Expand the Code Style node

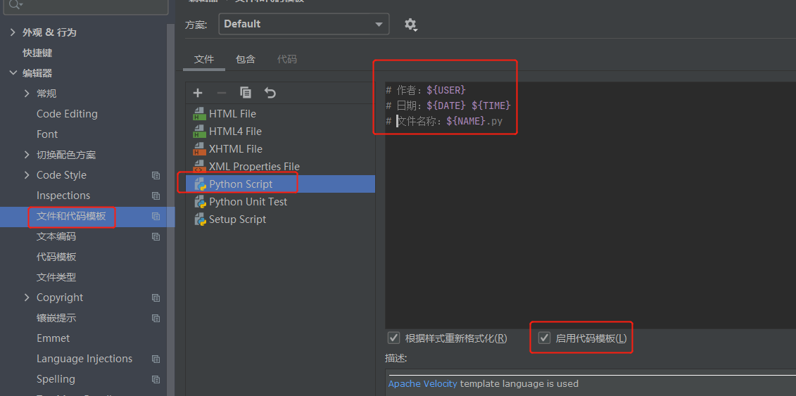tap(27, 175)
